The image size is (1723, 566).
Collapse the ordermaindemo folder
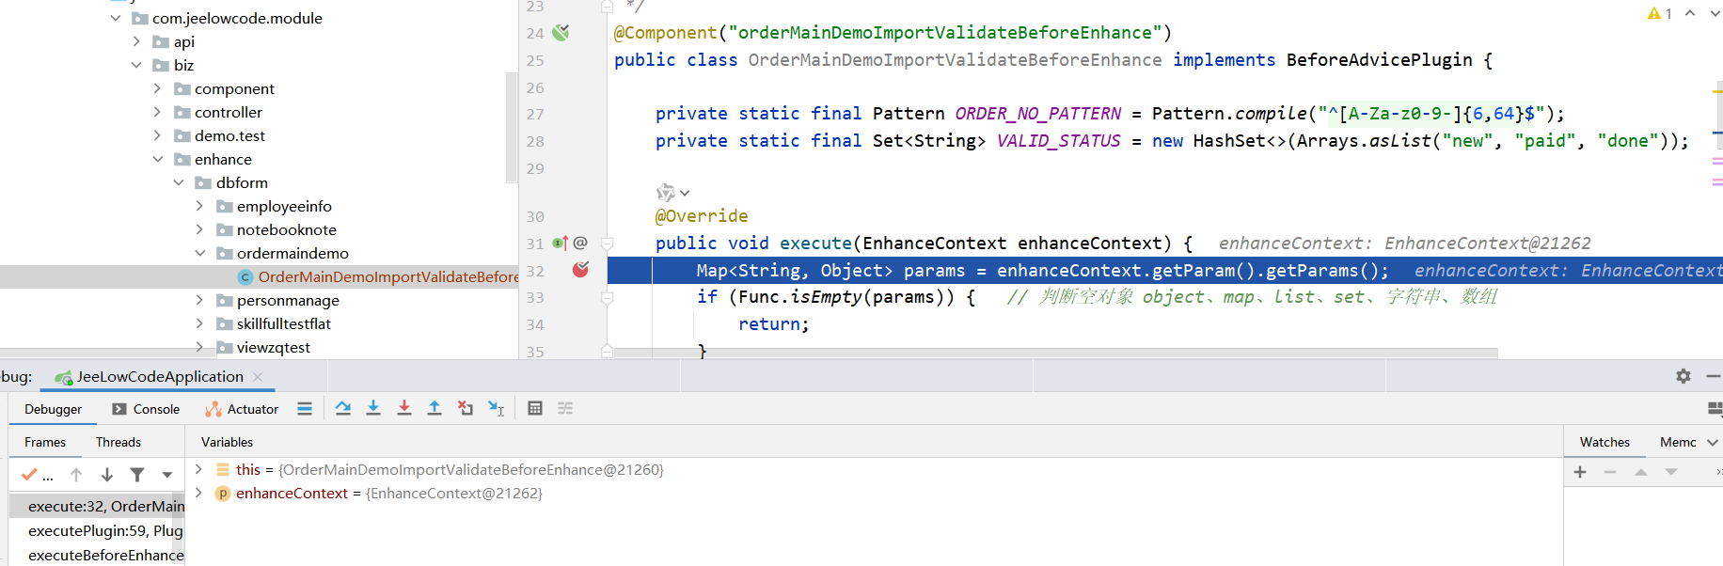[x=199, y=253]
